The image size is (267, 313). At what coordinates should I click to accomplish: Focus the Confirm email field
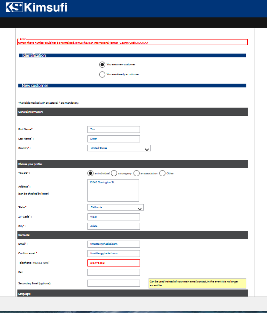pyautogui.click(x=114, y=253)
